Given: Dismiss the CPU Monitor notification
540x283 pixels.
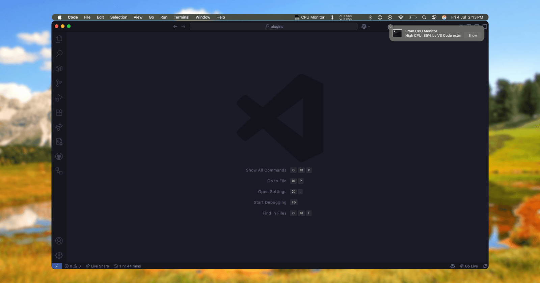Looking at the screenshot, I should (390, 27).
